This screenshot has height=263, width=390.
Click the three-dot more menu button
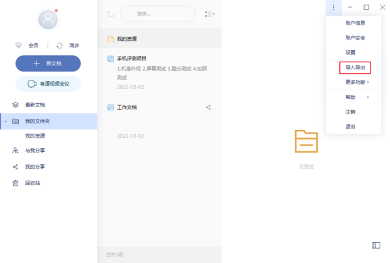coord(333,7)
